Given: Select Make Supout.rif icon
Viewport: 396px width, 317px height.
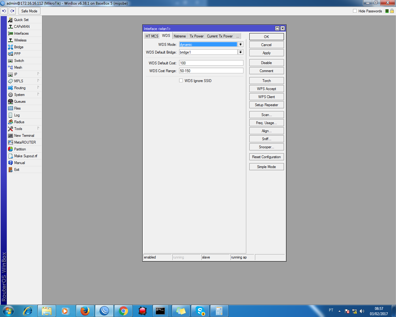Looking at the screenshot, I should (11, 156).
